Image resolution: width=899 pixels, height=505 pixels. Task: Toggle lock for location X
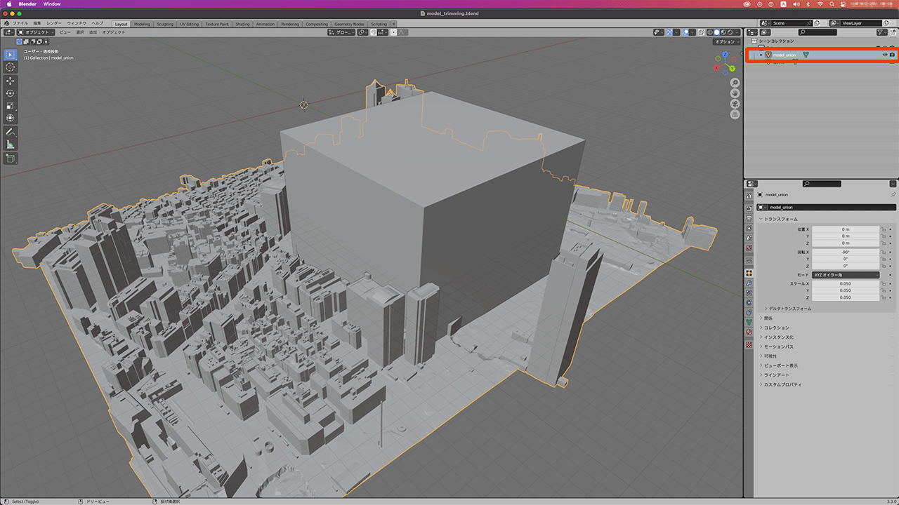[884, 229]
